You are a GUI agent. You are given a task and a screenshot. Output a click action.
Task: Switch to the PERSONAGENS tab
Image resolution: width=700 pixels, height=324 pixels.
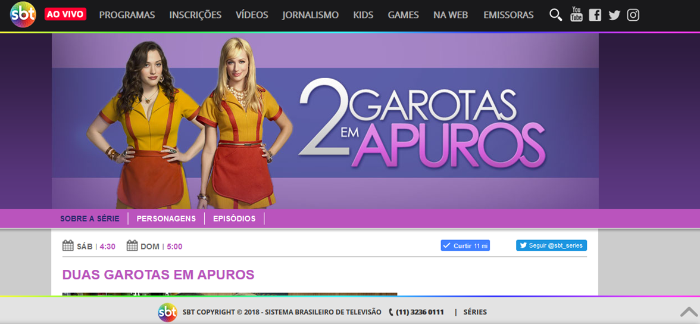(x=166, y=219)
